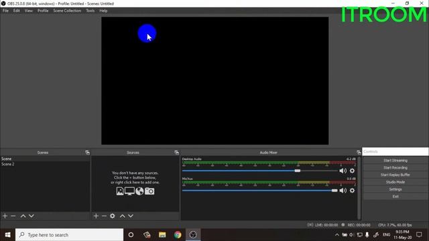Open the Profile menu
Viewport: 429px width, 241px height.
coord(43,11)
